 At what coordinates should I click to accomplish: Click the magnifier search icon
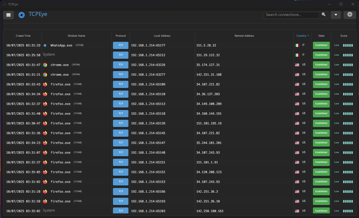tap(324, 15)
